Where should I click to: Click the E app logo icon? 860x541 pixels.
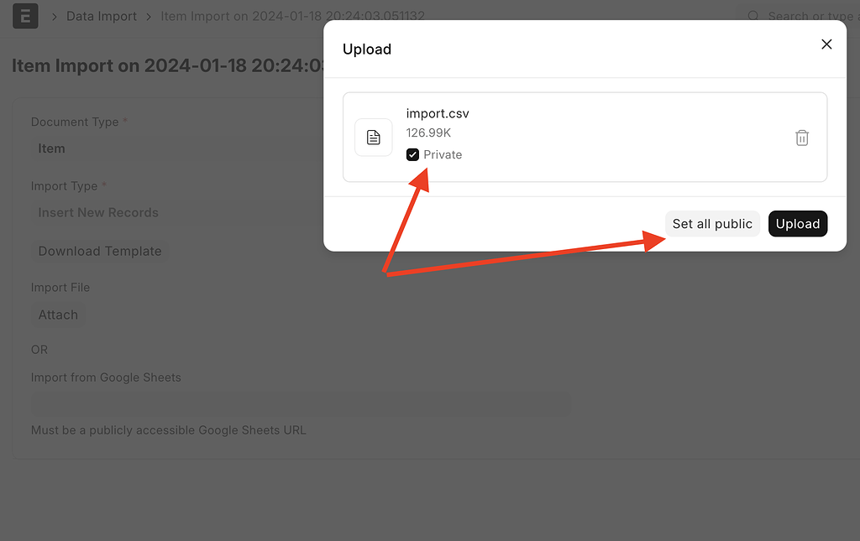click(x=24, y=16)
